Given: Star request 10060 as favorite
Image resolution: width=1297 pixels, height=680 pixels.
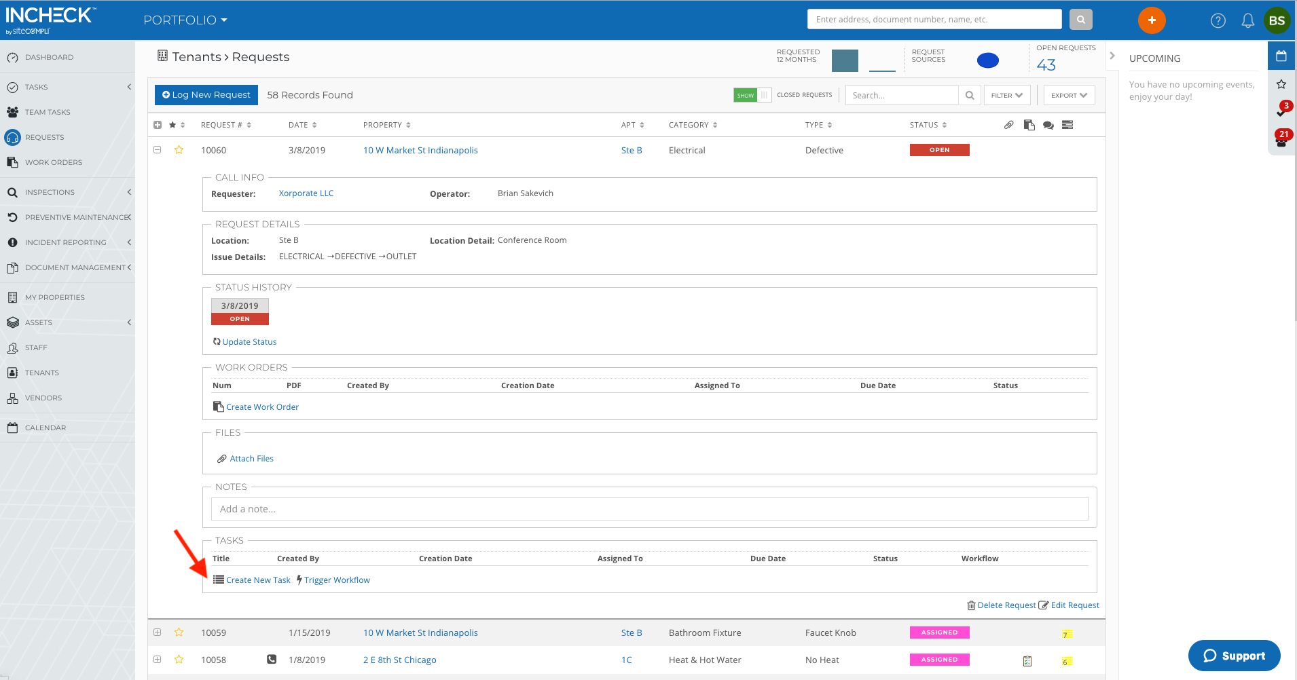Looking at the screenshot, I should click(x=179, y=150).
